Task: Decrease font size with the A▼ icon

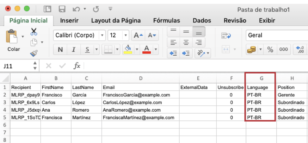Action: (x=152, y=35)
